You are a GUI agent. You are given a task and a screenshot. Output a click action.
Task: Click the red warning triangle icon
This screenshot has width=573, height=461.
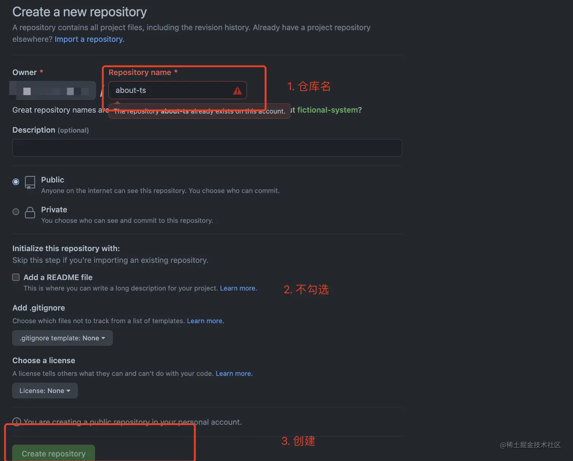coord(237,91)
